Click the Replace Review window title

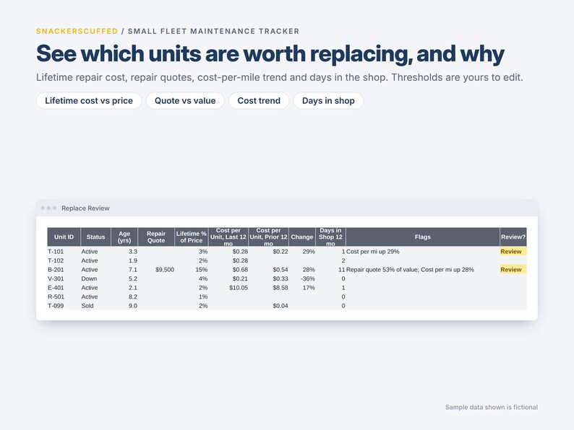point(85,209)
